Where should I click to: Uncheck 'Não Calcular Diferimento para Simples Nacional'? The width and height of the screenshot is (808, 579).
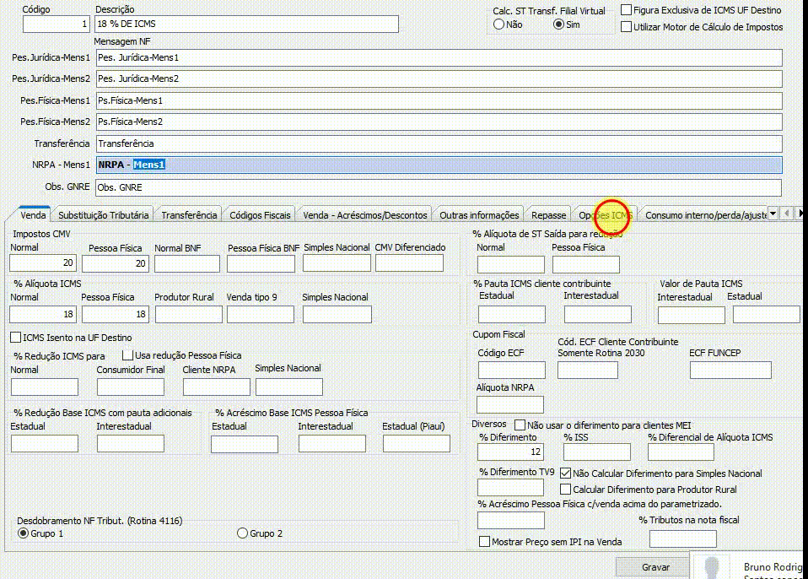tap(565, 473)
